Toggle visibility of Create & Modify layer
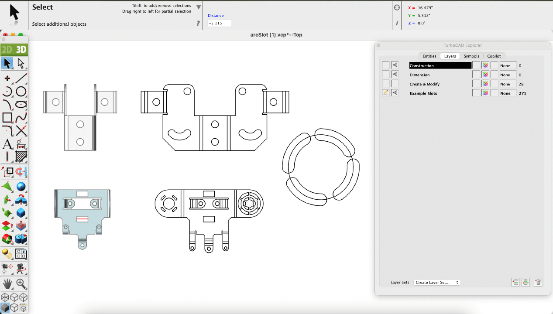The height and width of the screenshot is (314, 553). tap(395, 84)
